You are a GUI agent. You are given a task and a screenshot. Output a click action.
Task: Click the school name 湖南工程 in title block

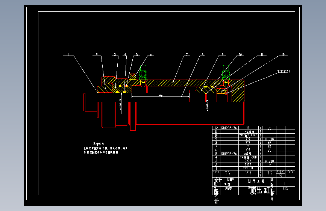[256, 181]
